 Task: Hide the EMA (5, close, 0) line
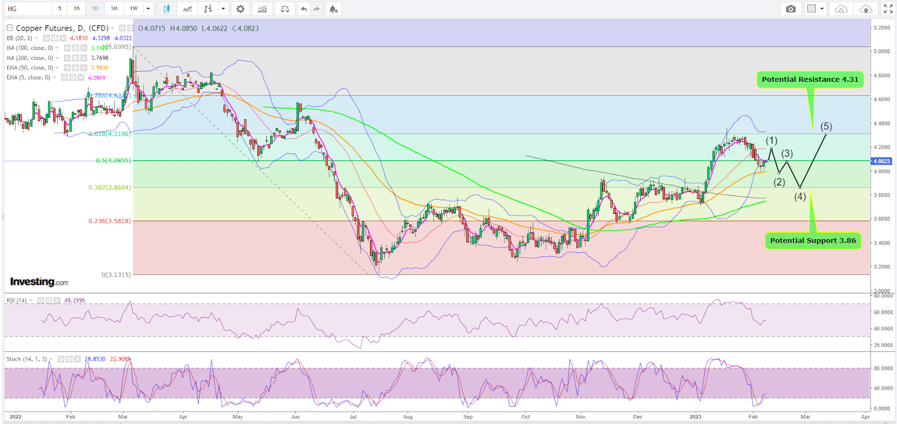click(64, 77)
